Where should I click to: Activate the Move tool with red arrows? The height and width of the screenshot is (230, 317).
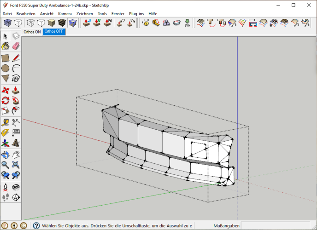coord(6,90)
